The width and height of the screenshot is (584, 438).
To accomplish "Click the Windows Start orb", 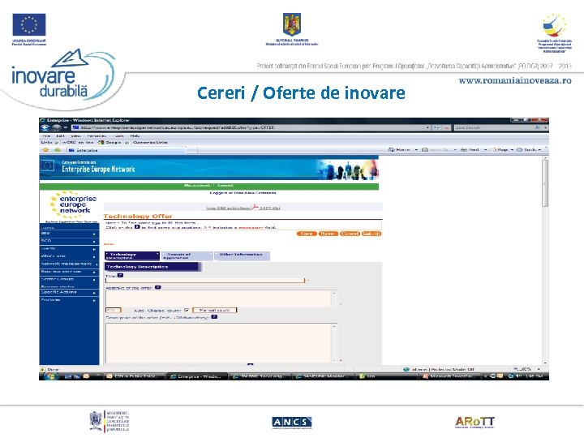I will coord(49,376).
